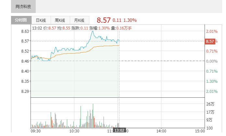Image resolution: width=226 pixels, height=136 pixels.
Task: Click the 0.00% baseline percentage label
Action: 212,61
